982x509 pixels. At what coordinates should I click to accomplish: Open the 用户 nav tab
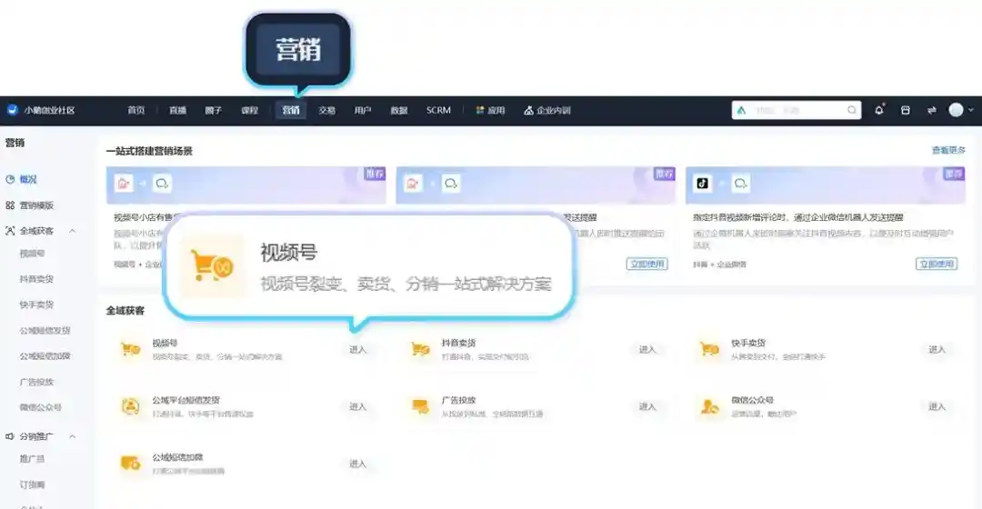(x=363, y=110)
